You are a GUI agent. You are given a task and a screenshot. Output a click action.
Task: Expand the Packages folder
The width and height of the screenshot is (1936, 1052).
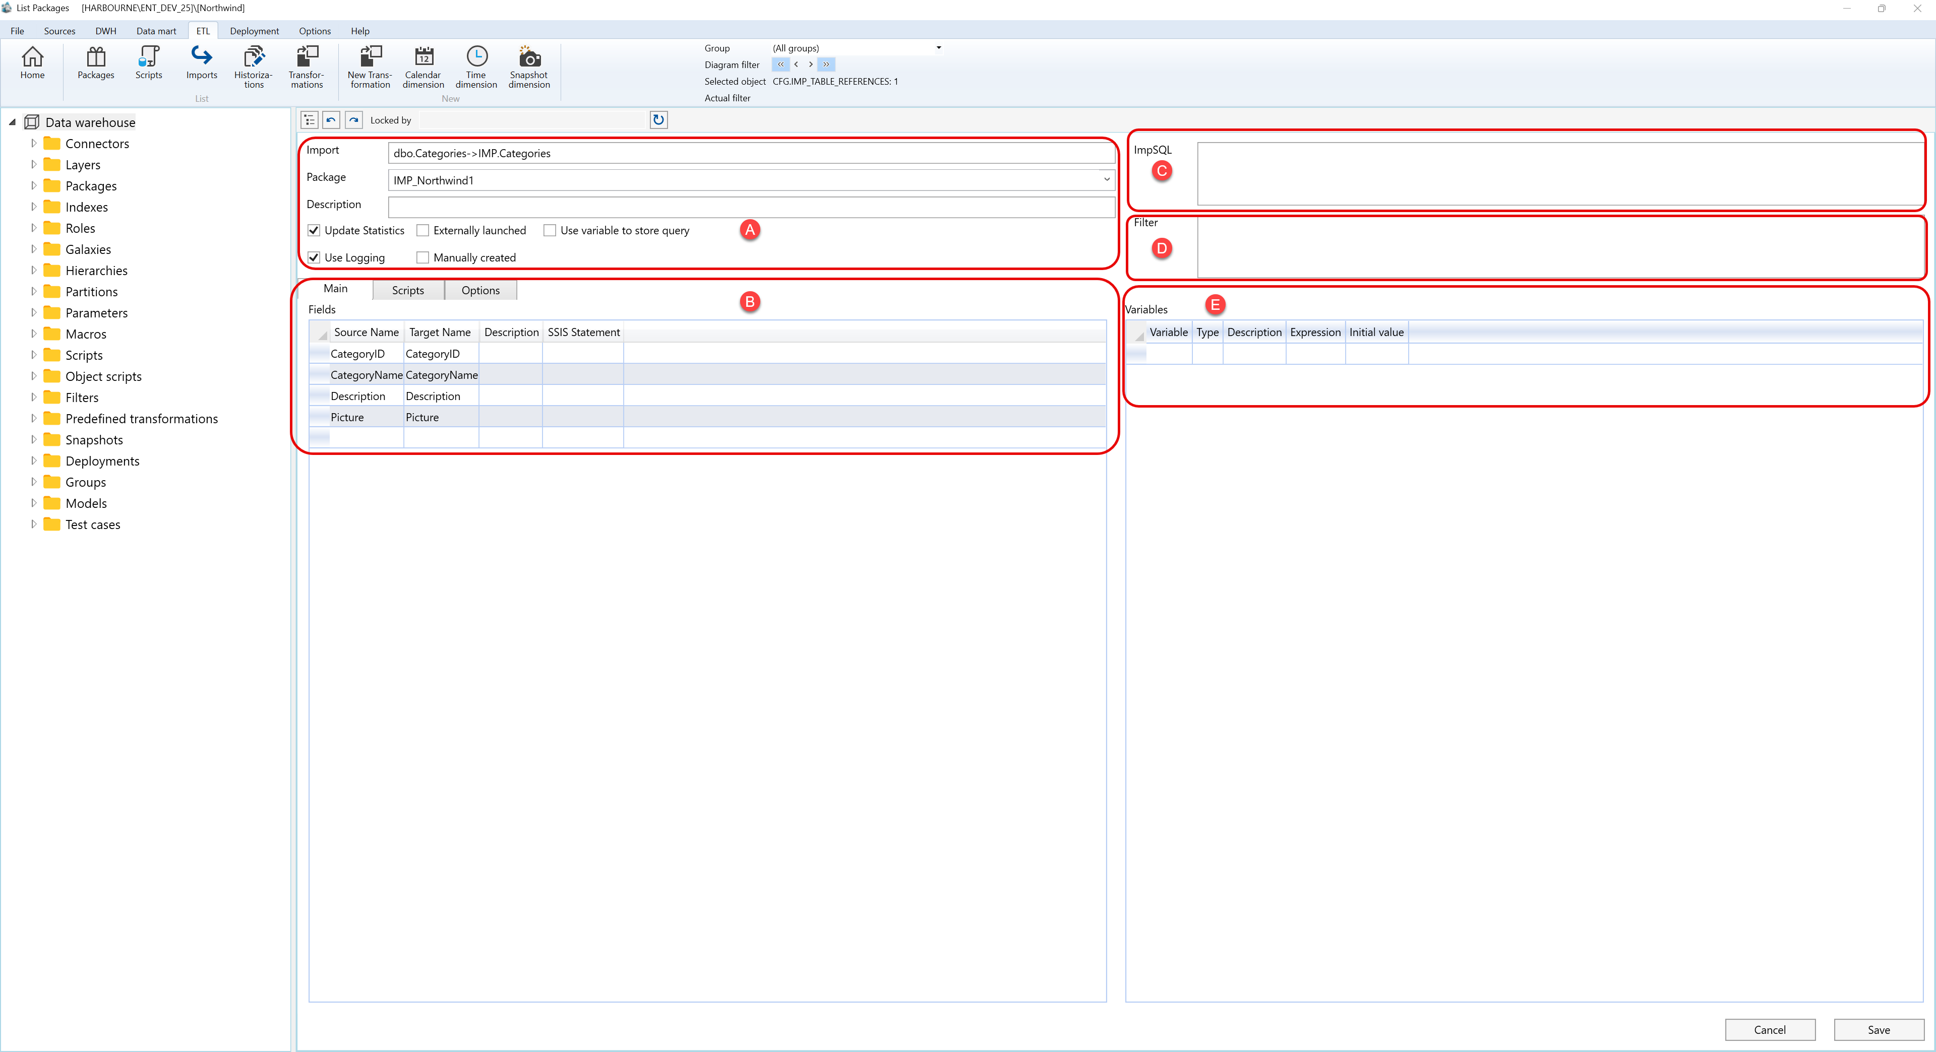(x=33, y=185)
